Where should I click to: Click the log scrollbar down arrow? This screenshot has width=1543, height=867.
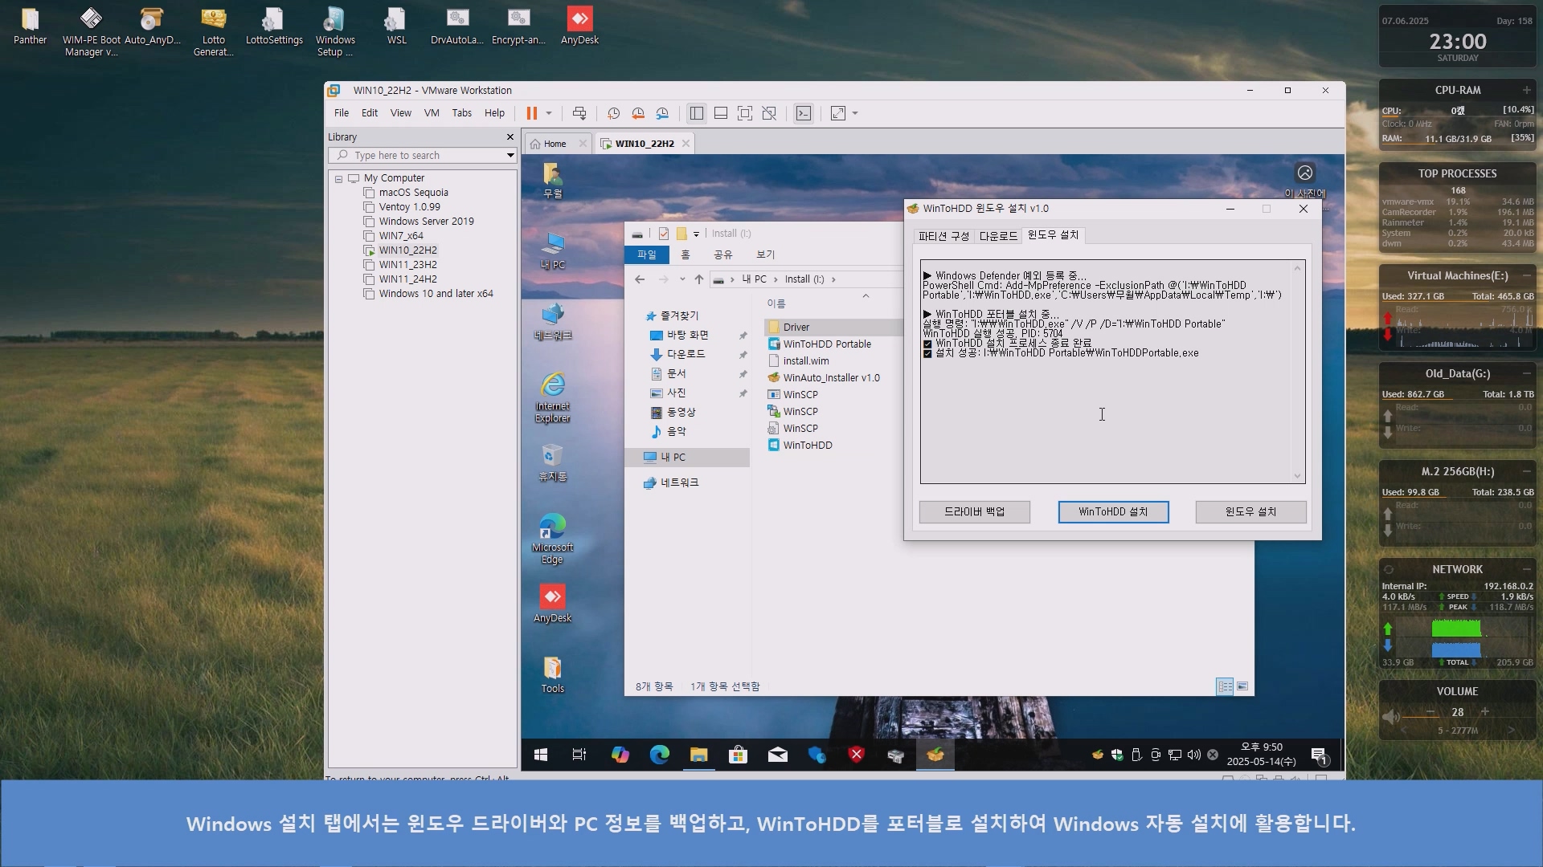click(x=1297, y=476)
